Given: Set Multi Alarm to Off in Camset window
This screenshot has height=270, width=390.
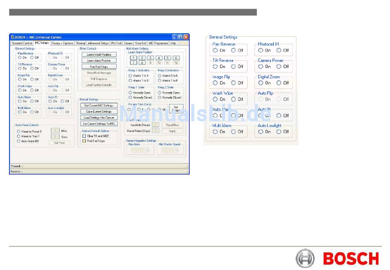Looking at the screenshot, I should click(x=32, y=112).
